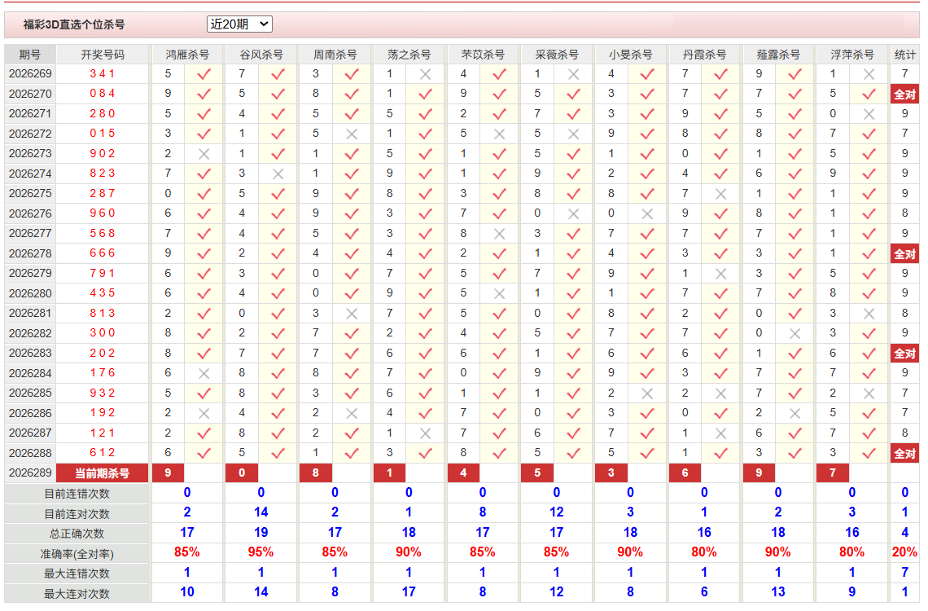The width and height of the screenshot is (928, 611).
Task: Click the 采薇杀号 column header
Action: pos(556,55)
